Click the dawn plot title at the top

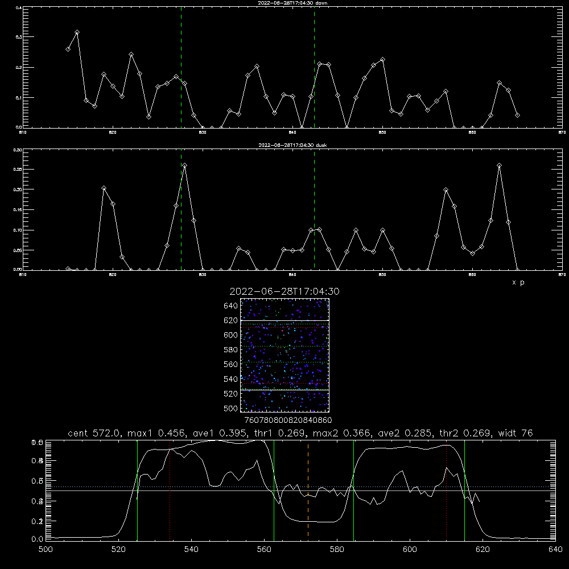(x=292, y=3)
